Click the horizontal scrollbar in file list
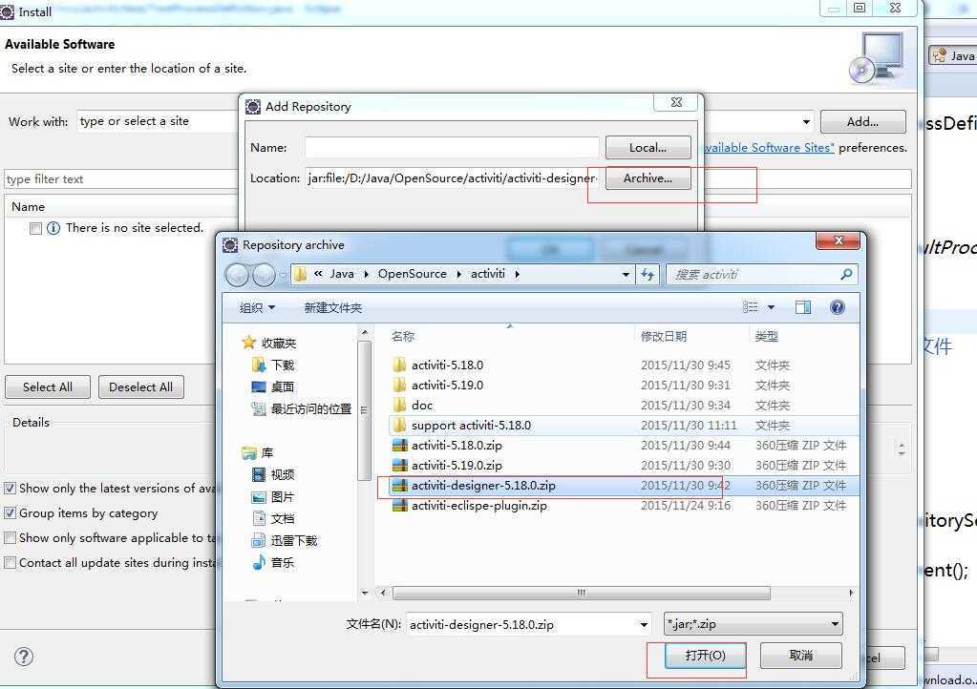The height and width of the screenshot is (689, 977). 582,594
